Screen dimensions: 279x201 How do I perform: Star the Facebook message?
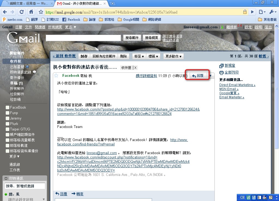(x=56, y=76)
